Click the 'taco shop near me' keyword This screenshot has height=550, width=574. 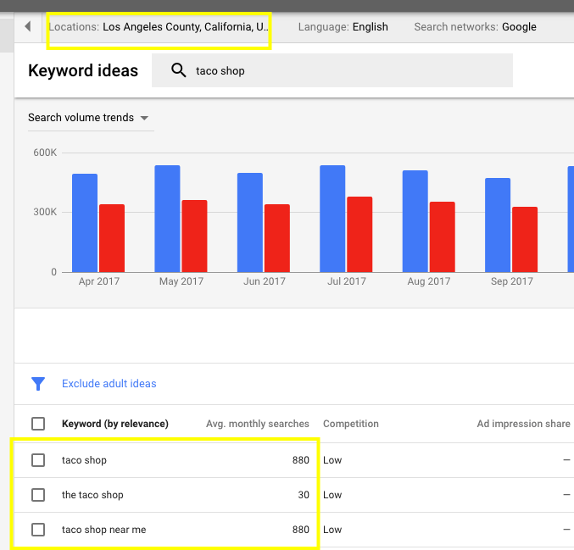click(103, 530)
